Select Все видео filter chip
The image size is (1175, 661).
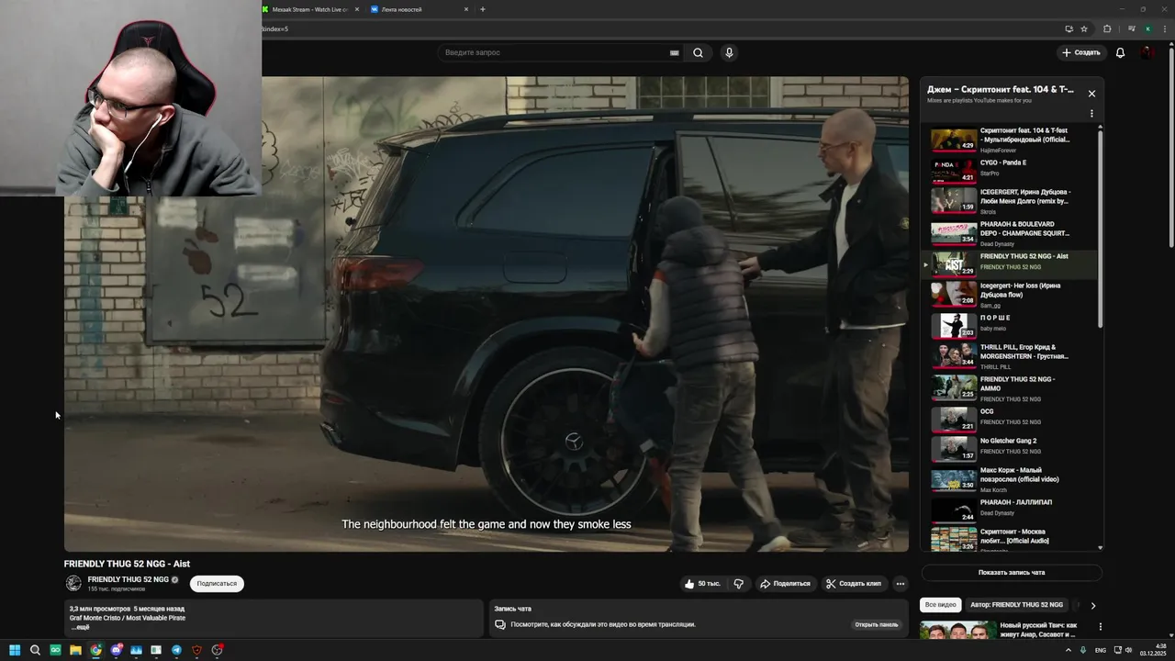(x=940, y=605)
